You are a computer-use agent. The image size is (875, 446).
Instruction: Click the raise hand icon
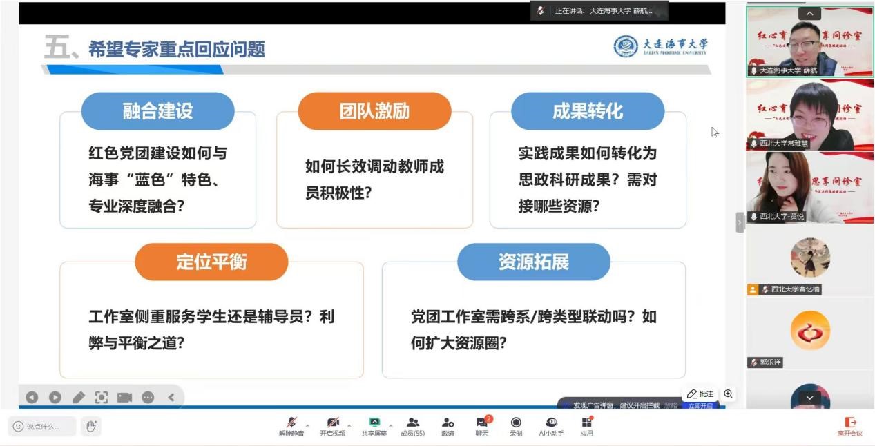[x=90, y=426]
